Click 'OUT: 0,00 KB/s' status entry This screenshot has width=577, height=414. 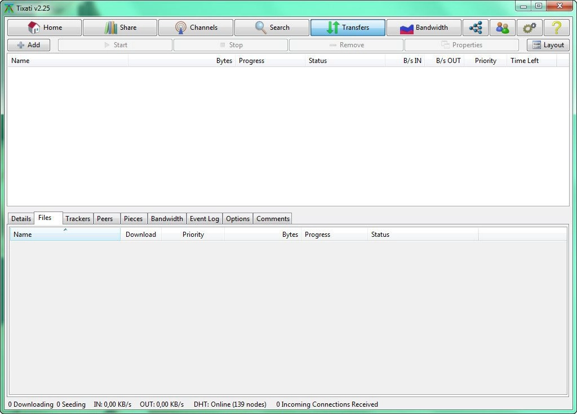(x=162, y=404)
